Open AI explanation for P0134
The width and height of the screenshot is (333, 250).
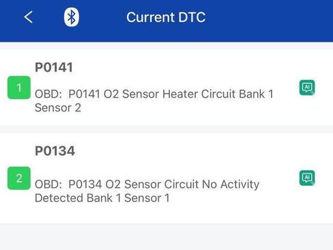[x=307, y=178]
